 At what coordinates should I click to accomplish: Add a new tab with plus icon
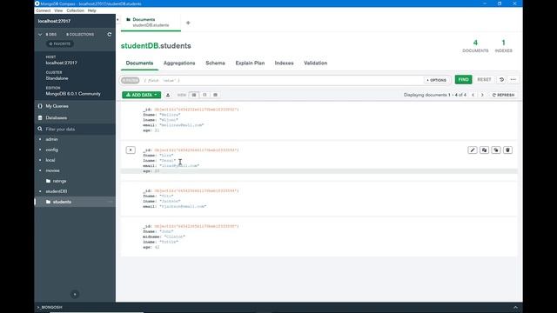(x=188, y=23)
